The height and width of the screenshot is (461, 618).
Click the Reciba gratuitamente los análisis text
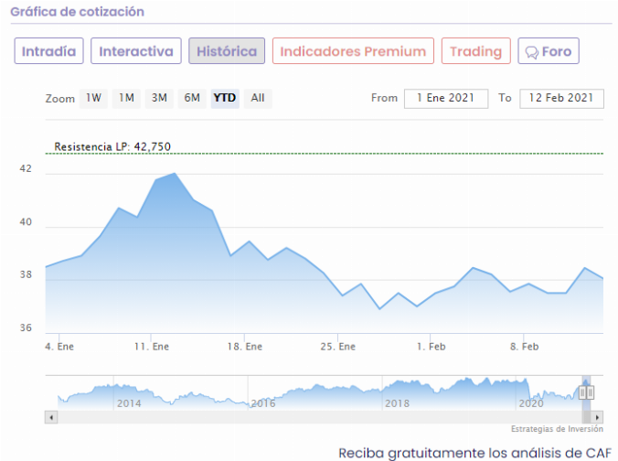click(x=474, y=453)
